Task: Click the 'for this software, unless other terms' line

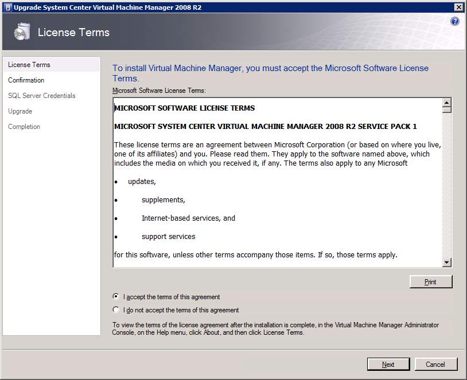Action: (x=255, y=255)
